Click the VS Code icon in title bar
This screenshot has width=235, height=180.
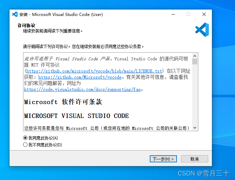(x=15, y=14)
